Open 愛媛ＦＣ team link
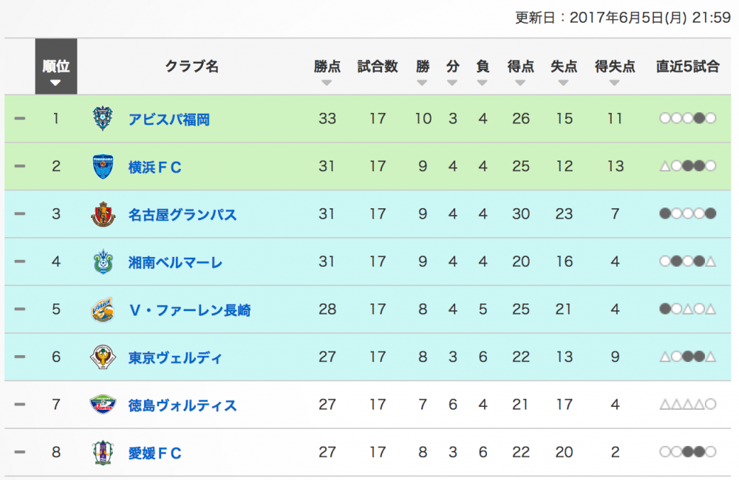The height and width of the screenshot is (480, 739). click(154, 453)
